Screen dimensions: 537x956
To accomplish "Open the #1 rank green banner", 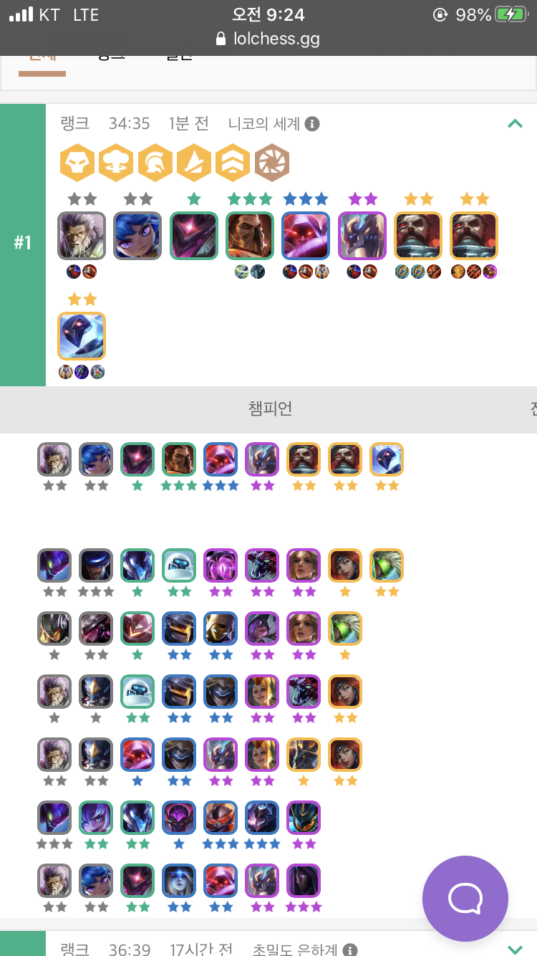I will 23,244.
